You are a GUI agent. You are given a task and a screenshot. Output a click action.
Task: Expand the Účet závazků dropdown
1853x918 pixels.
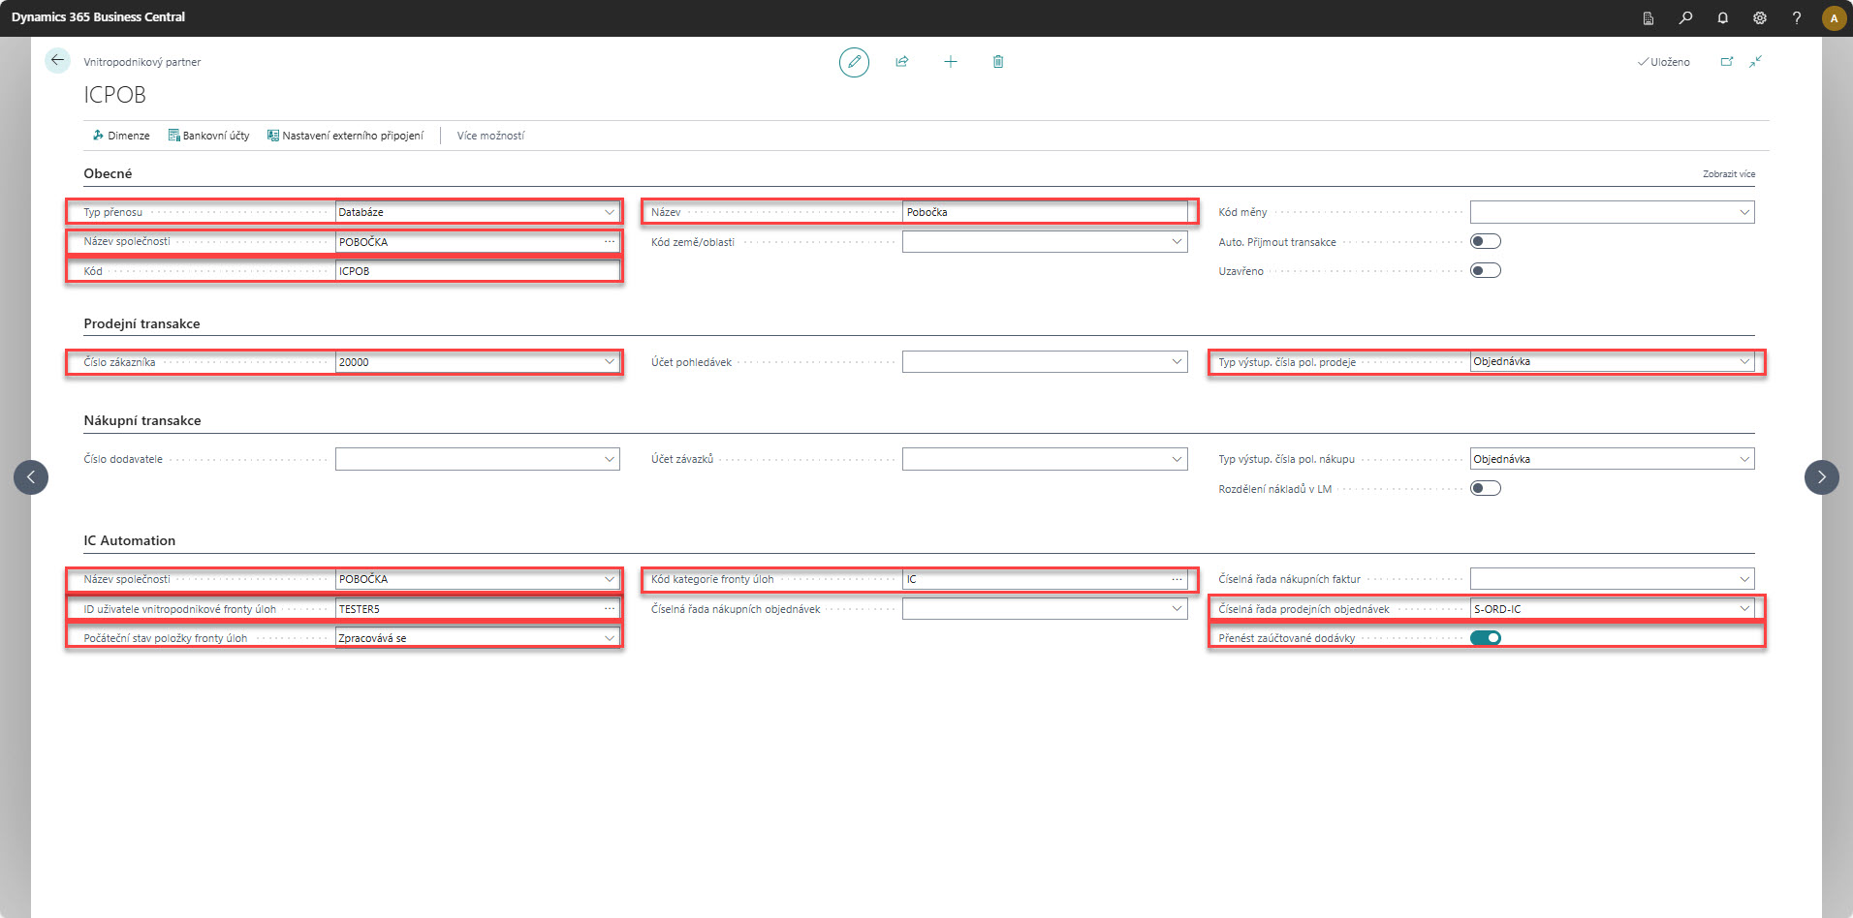tap(1177, 459)
